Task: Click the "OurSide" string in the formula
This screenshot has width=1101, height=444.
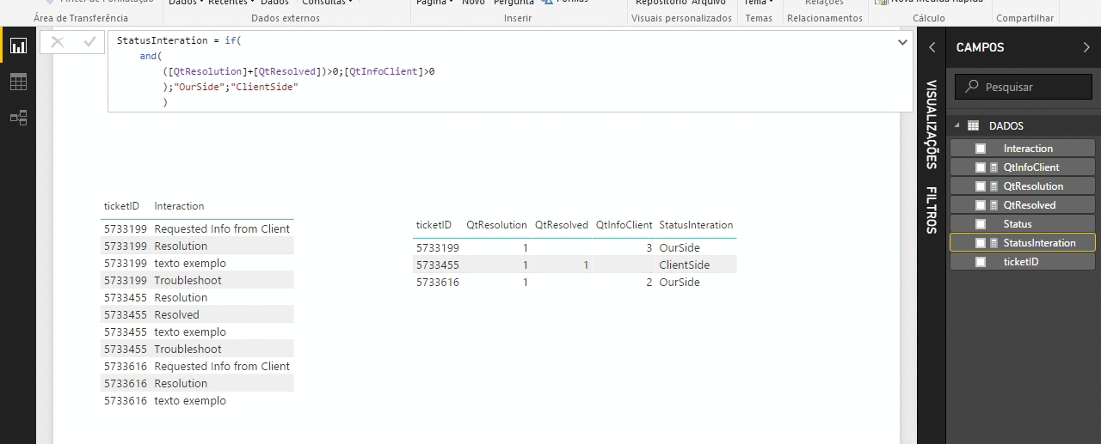Action: (198, 87)
